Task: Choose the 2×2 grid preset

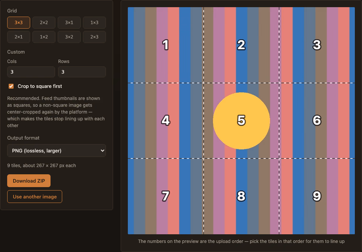Action: point(44,23)
